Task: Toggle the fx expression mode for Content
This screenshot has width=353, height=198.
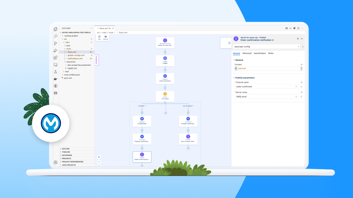Action: click(301, 64)
